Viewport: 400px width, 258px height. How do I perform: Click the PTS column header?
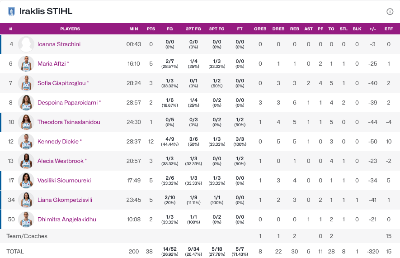[x=151, y=29]
